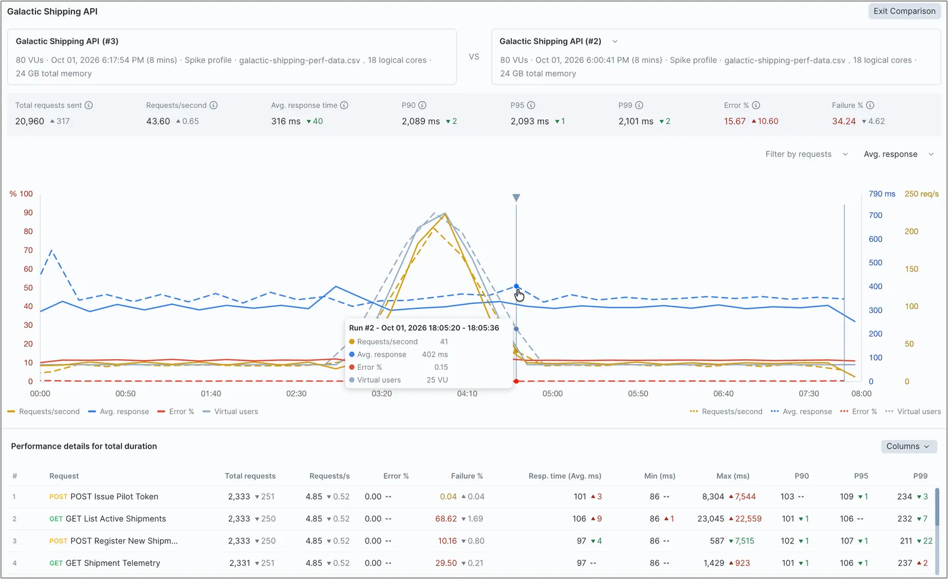
Task: Sort by the Failure % column header
Action: 467,476
